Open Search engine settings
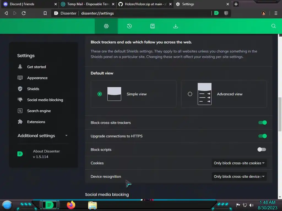Viewport: 282px width, 211px height. [x=39, y=111]
